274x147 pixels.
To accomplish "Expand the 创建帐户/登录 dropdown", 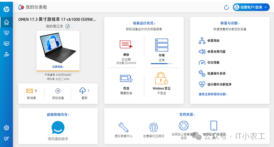I will tap(251, 7).
